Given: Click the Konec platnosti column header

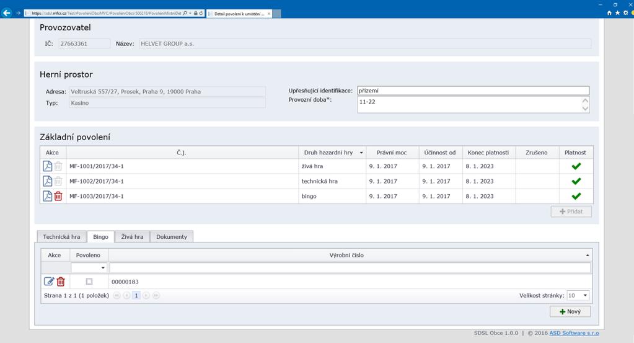Looking at the screenshot, I should (x=488, y=153).
